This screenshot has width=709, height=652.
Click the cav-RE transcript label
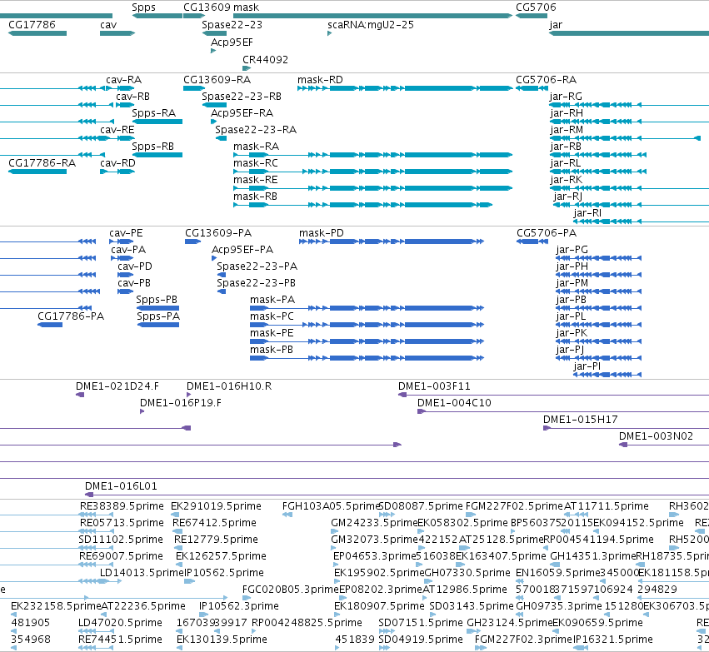[x=117, y=130]
